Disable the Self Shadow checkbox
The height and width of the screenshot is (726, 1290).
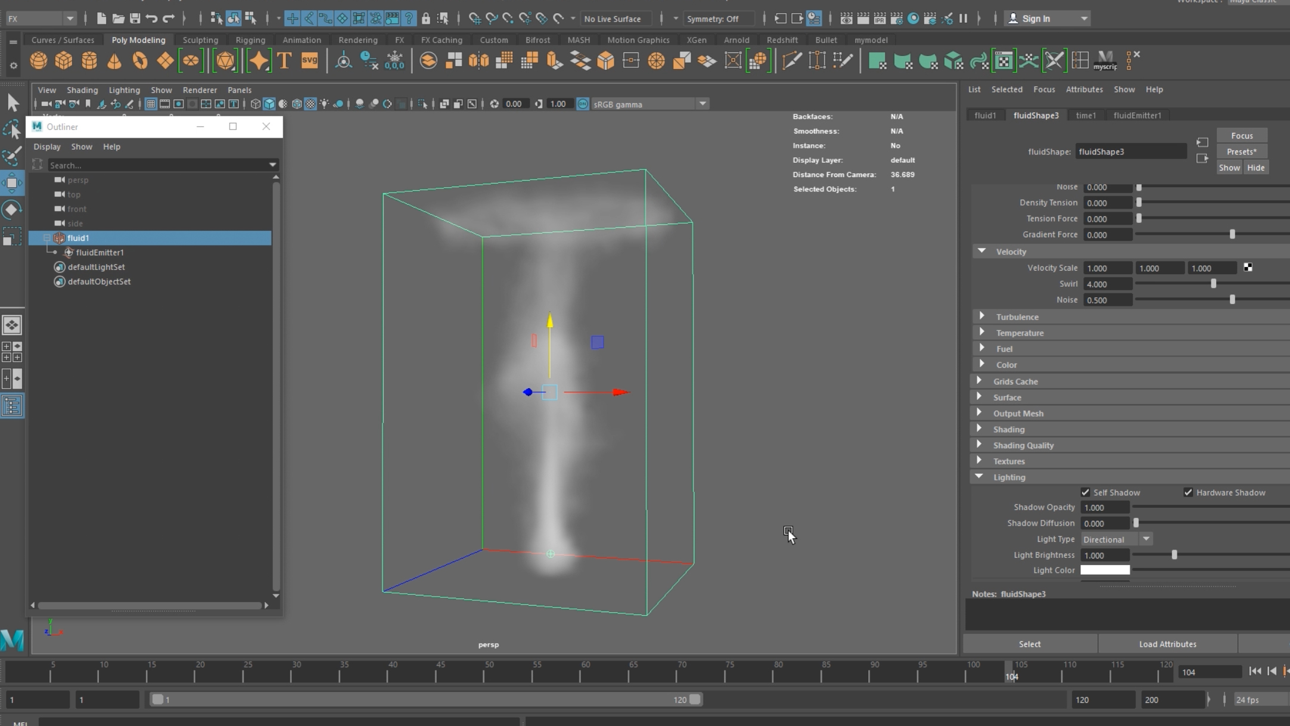point(1085,492)
